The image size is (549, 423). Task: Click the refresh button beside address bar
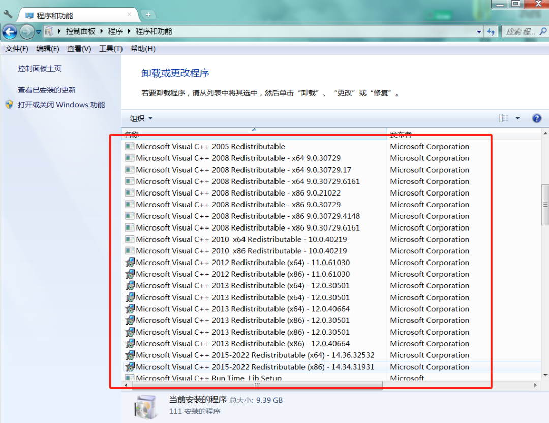(491, 32)
